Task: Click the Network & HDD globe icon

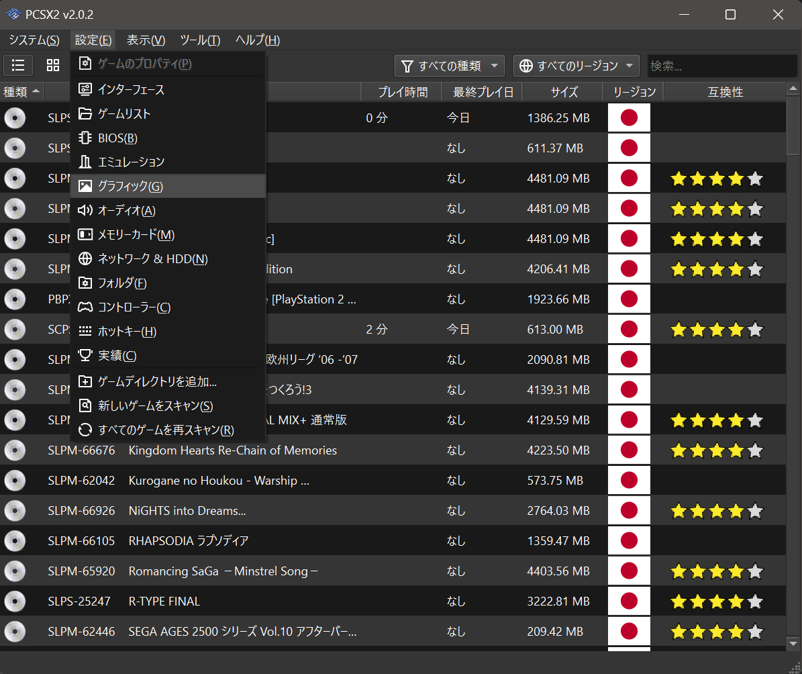Action: tap(85, 258)
